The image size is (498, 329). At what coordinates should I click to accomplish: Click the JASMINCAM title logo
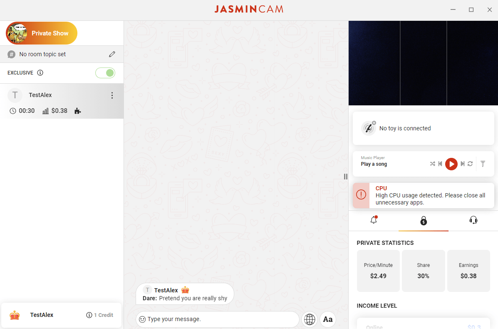(249, 9)
